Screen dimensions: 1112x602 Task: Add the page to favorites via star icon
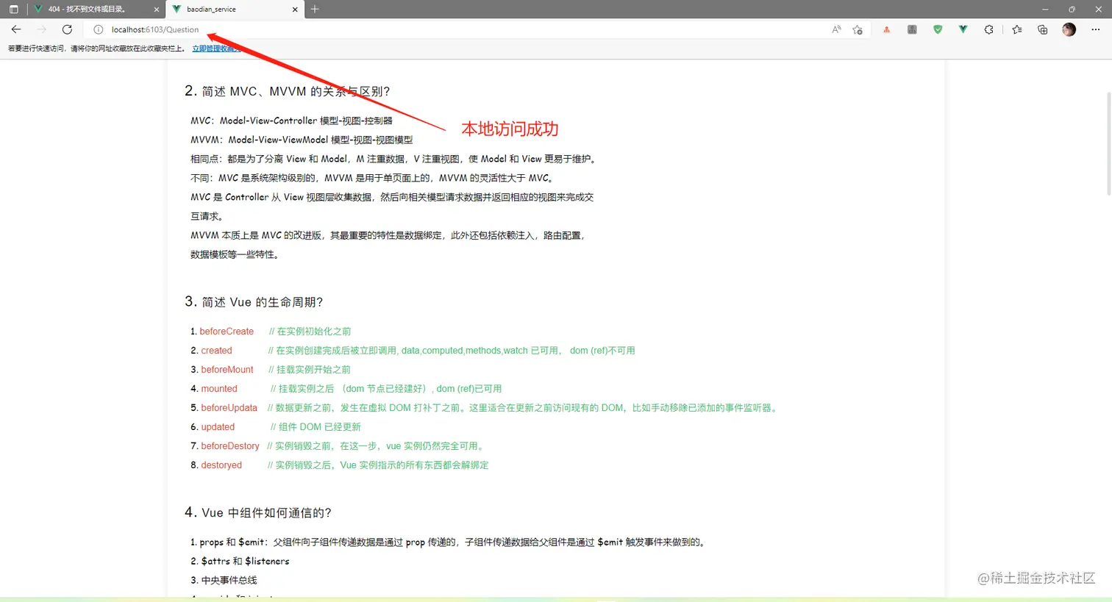(858, 29)
